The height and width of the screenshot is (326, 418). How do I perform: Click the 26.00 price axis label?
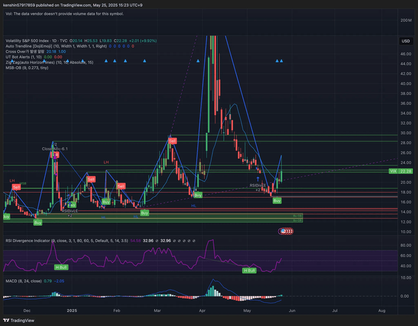point(406,153)
